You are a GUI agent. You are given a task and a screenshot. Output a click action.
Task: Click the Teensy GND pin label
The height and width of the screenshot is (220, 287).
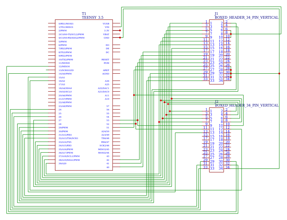click(106, 38)
